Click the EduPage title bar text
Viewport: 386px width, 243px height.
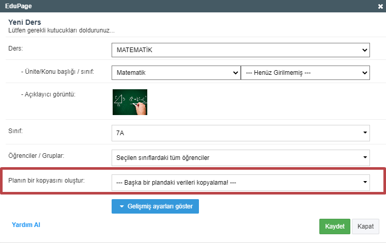(19, 6)
